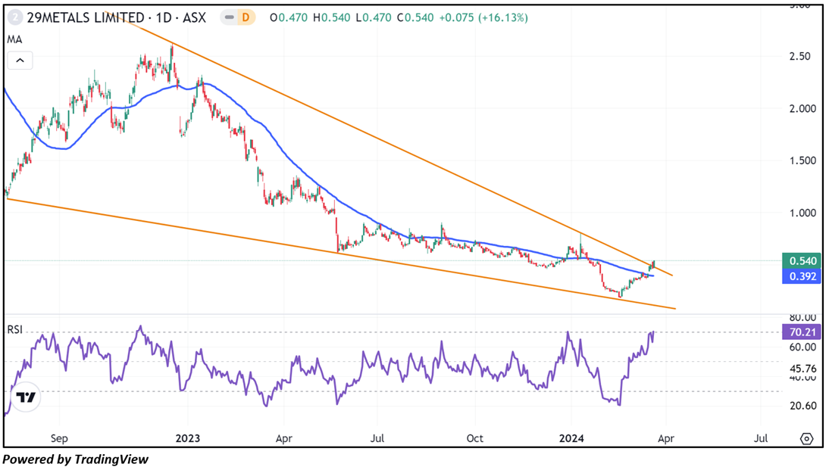
Task: Click the Sep time axis label
Action: (x=59, y=438)
